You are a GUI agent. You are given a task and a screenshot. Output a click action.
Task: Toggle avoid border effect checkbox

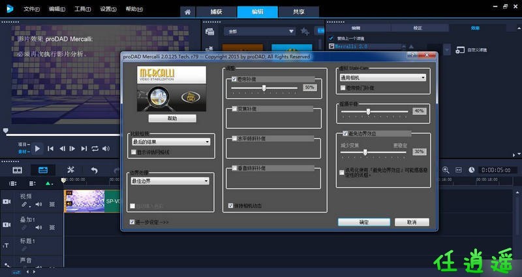click(345, 133)
